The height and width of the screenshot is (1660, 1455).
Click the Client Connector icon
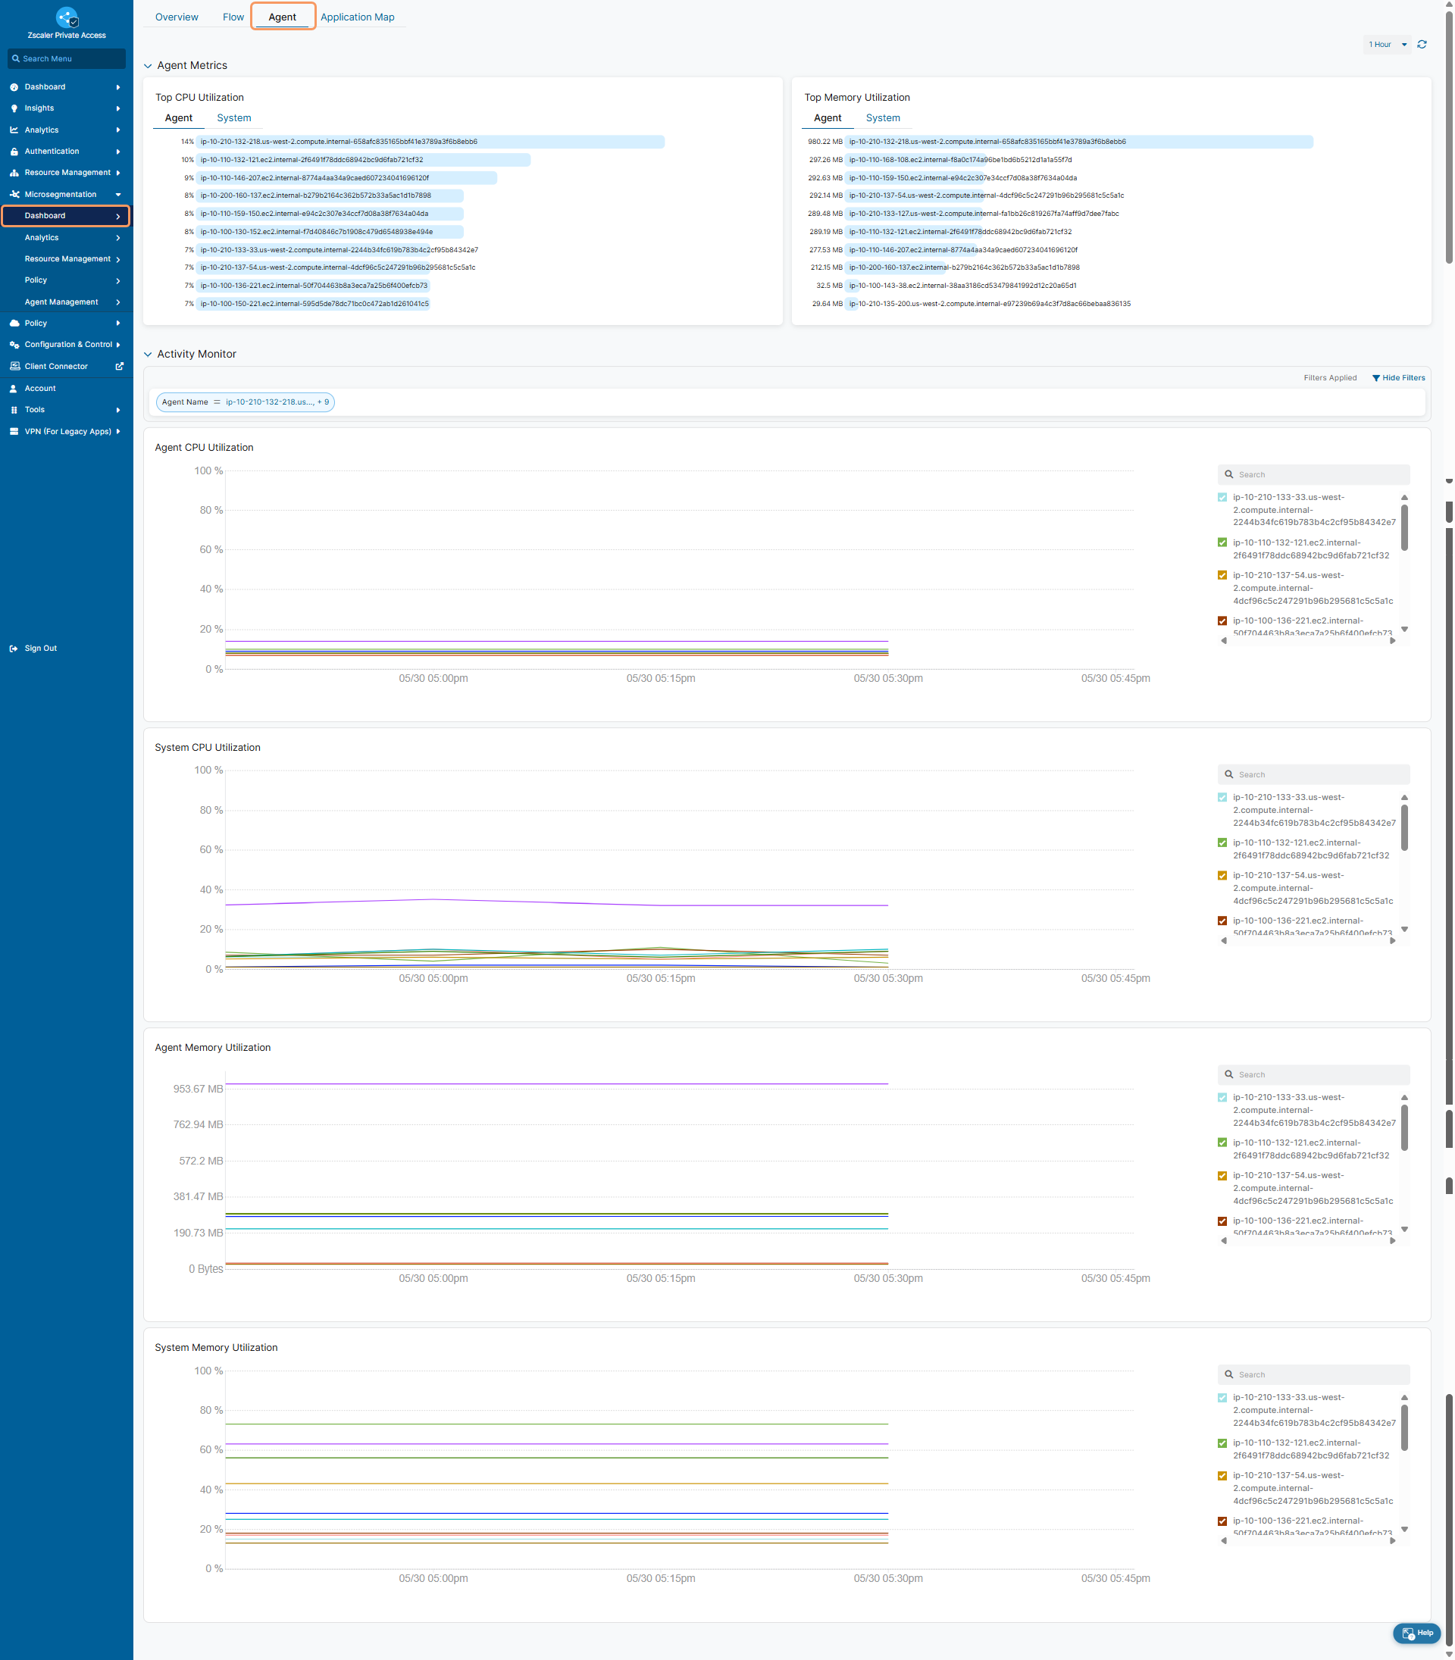tap(14, 366)
